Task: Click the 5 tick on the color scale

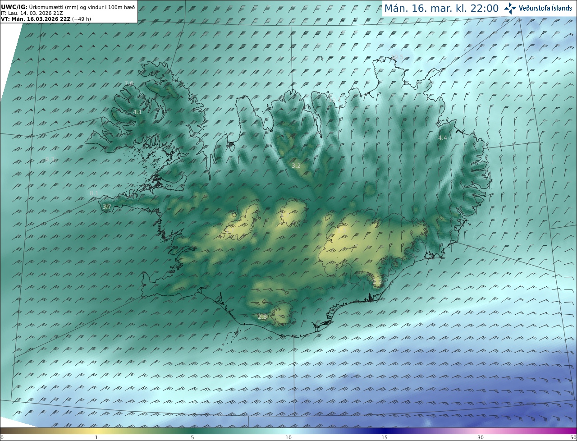Action: point(192,437)
